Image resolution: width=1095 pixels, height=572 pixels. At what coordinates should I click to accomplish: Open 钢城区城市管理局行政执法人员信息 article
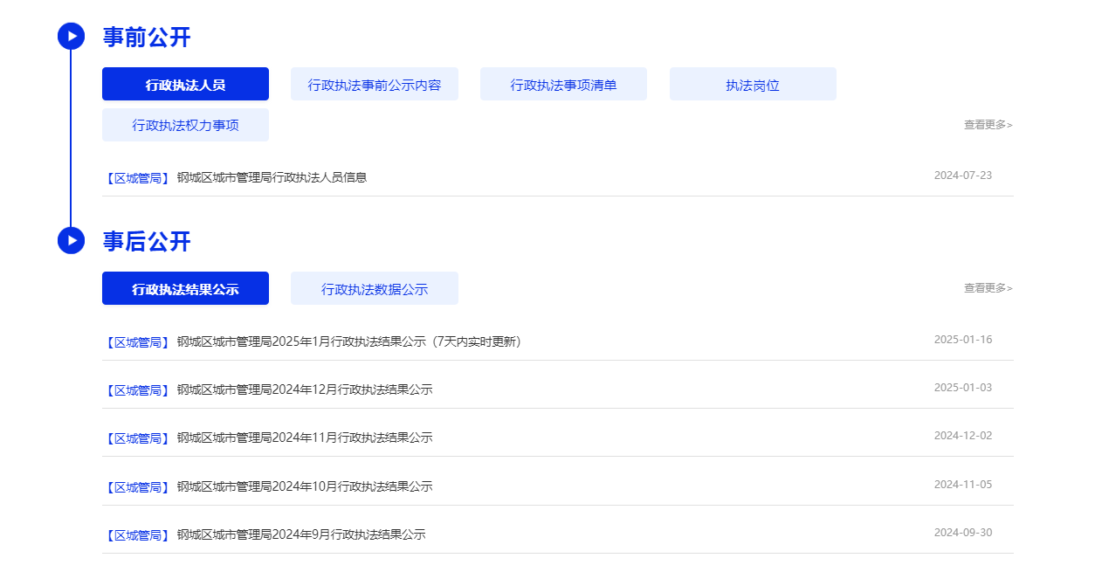tap(272, 177)
